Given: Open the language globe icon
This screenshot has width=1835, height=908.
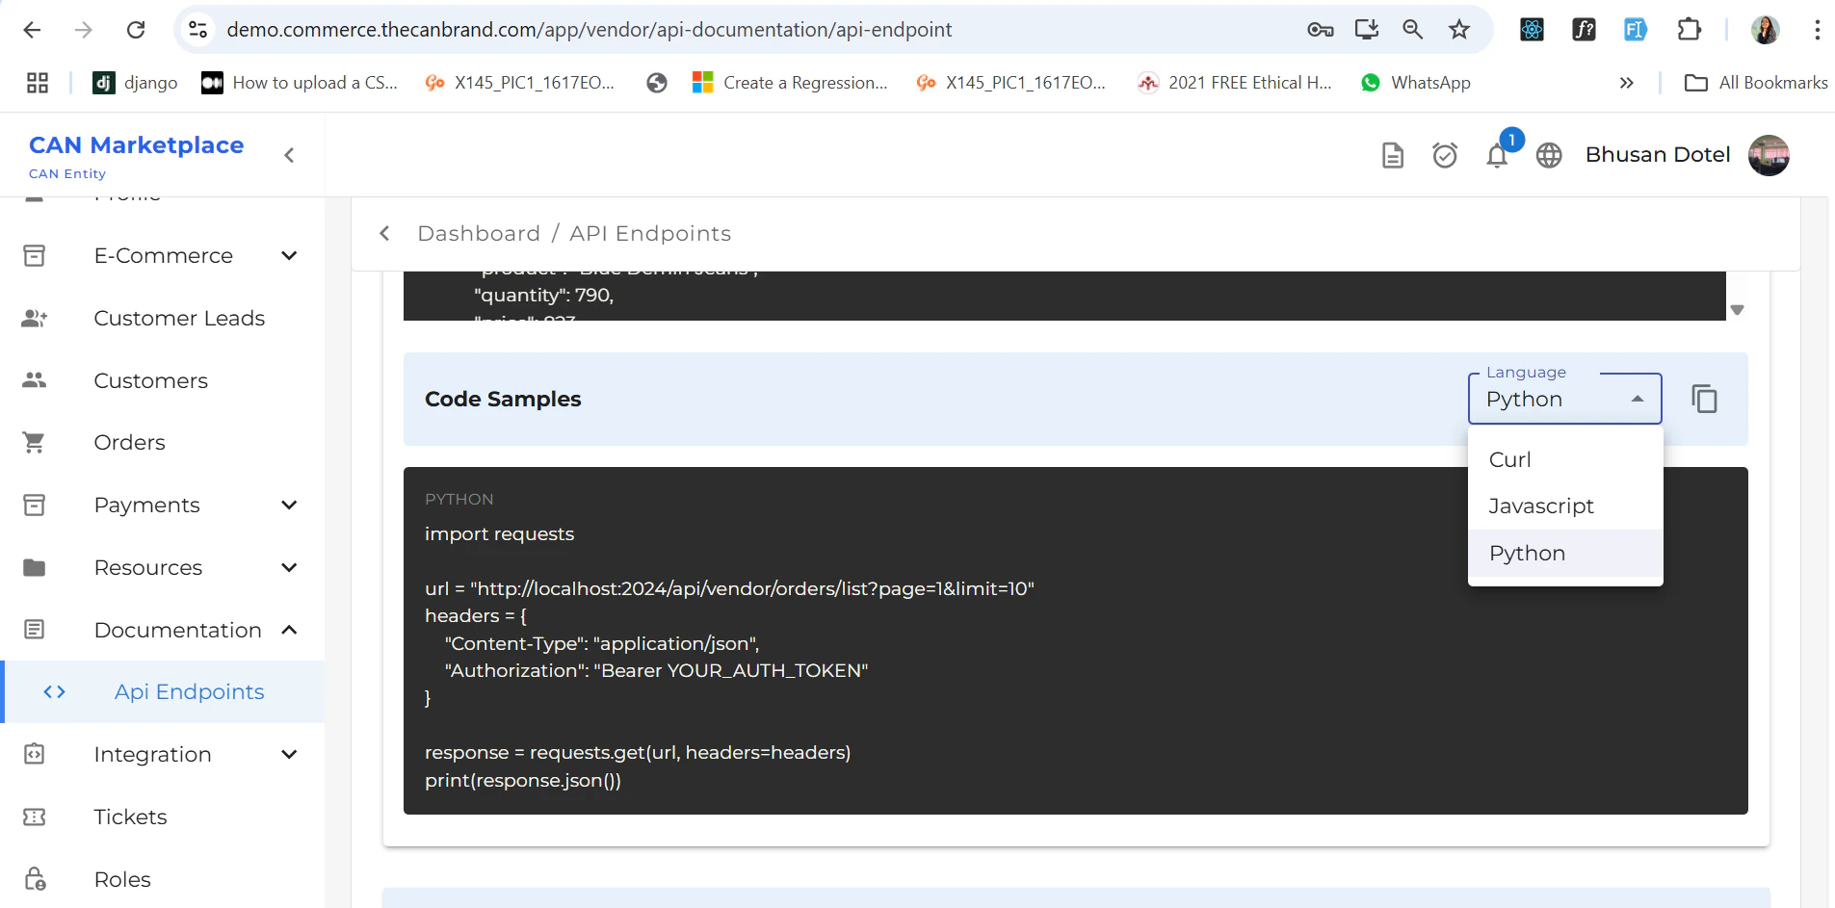Looking at the screenshot, I should click(x=1549, y=155).
